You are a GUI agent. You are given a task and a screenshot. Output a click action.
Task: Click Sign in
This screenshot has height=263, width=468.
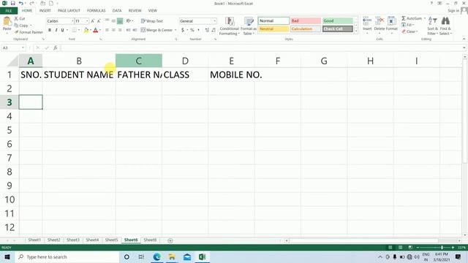453,11
